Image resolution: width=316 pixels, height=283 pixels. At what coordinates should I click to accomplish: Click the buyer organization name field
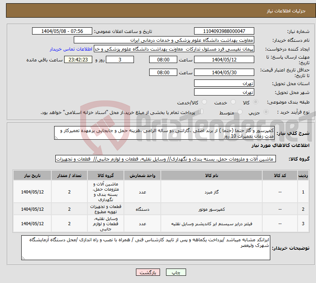coord(164,40)
